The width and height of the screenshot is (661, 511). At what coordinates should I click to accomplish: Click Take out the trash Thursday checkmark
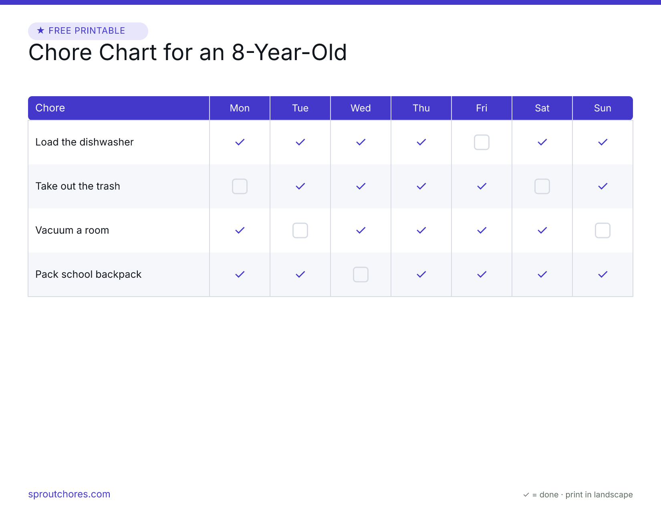(x=421, y=186)
